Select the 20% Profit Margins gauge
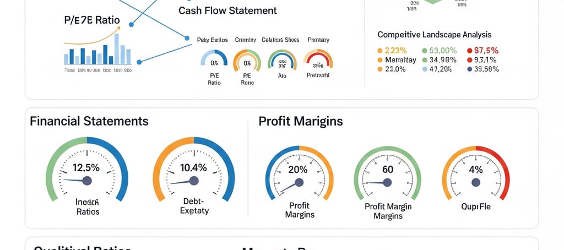This screenshot has height=250, width=564. (299, 173)
